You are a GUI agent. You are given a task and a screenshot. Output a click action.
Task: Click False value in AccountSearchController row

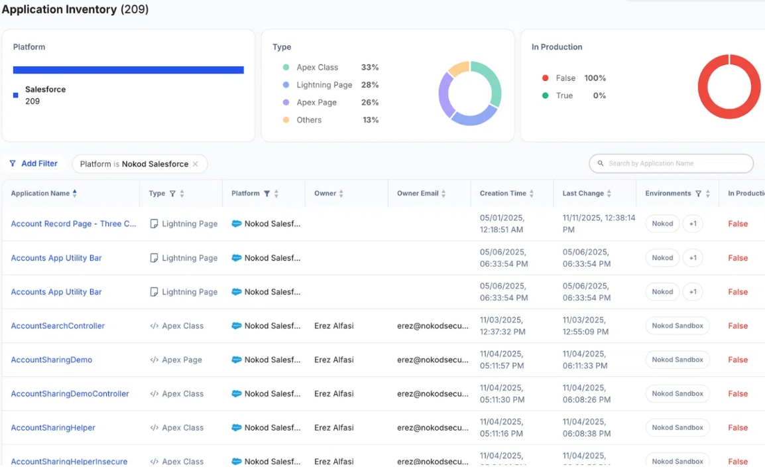(738, 326)
